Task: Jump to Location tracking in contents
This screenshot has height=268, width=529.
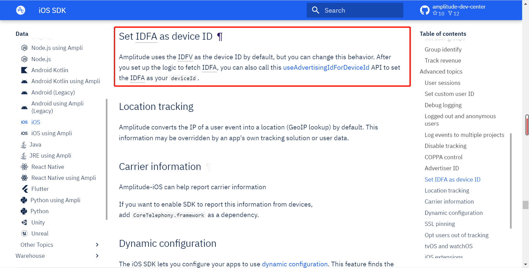Action: pyautogui.click(x=447, y=191)
